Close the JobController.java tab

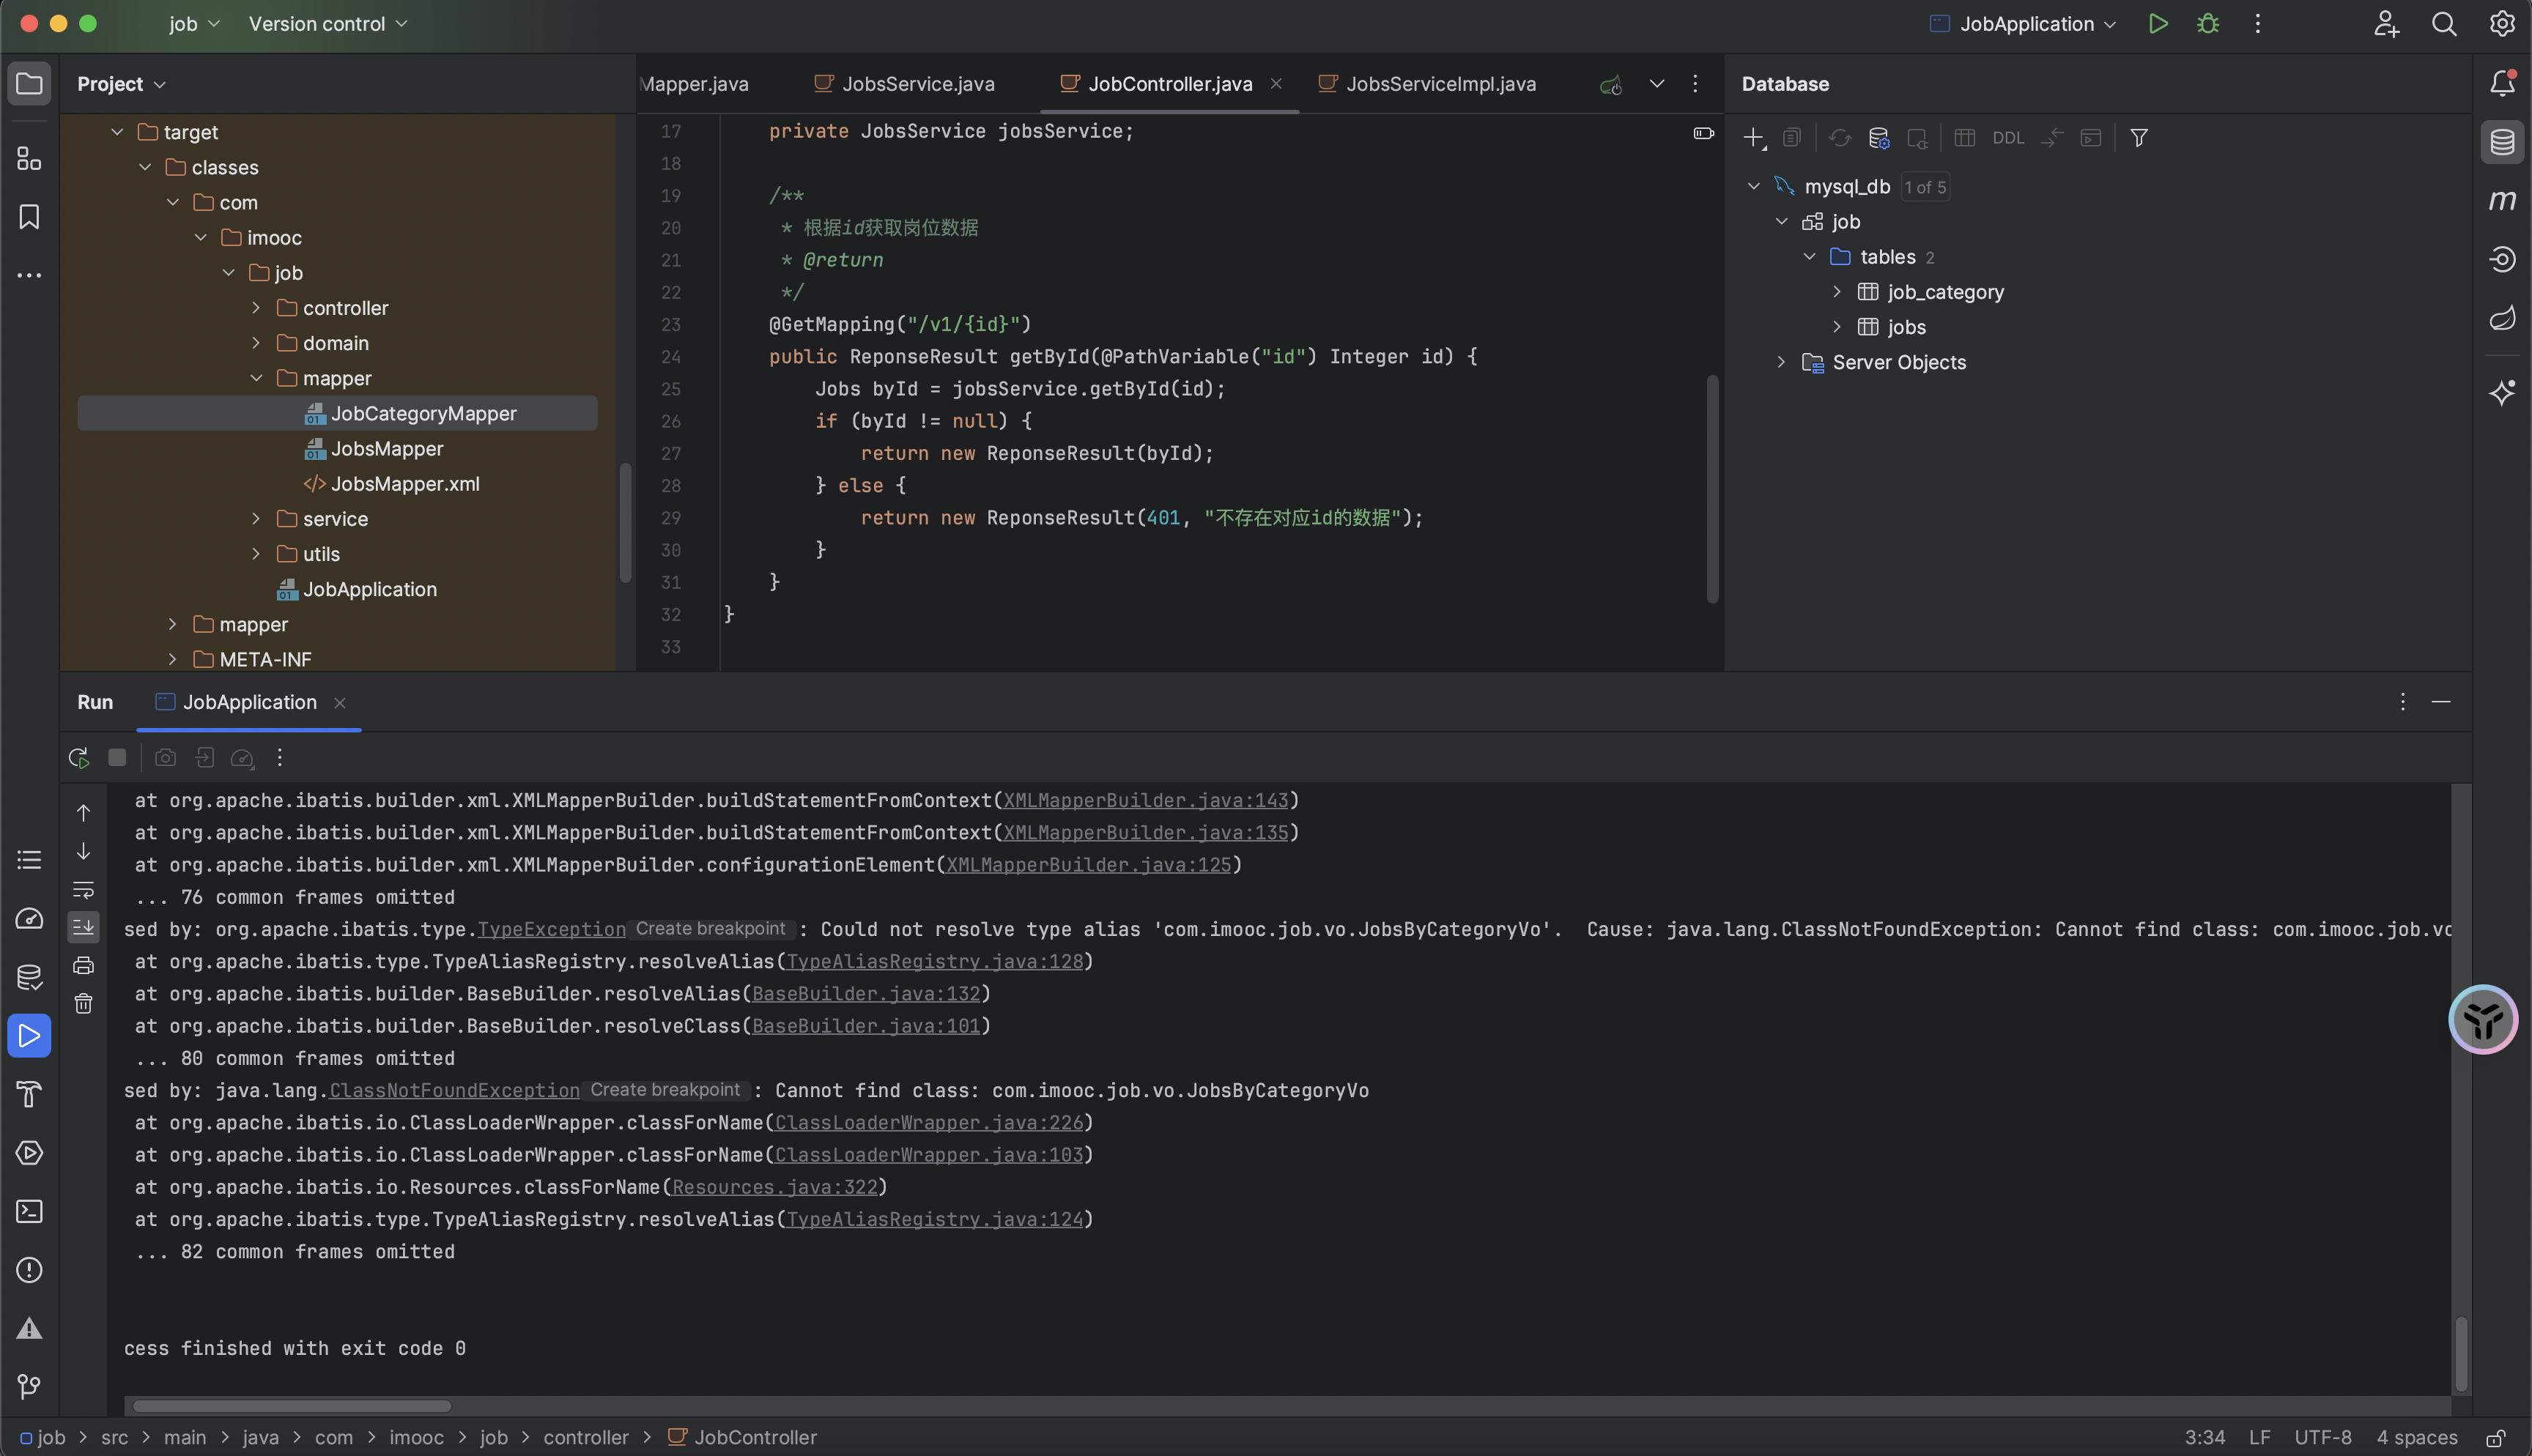[1276, 84]
